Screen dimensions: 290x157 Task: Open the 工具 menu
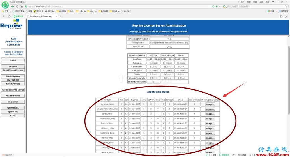point(261,2)
